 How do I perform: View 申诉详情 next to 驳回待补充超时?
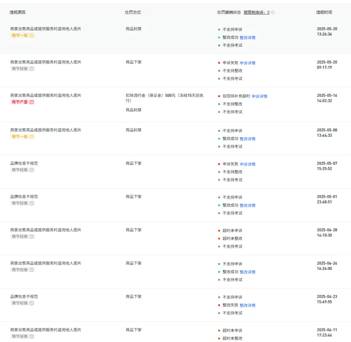[259, 96]
